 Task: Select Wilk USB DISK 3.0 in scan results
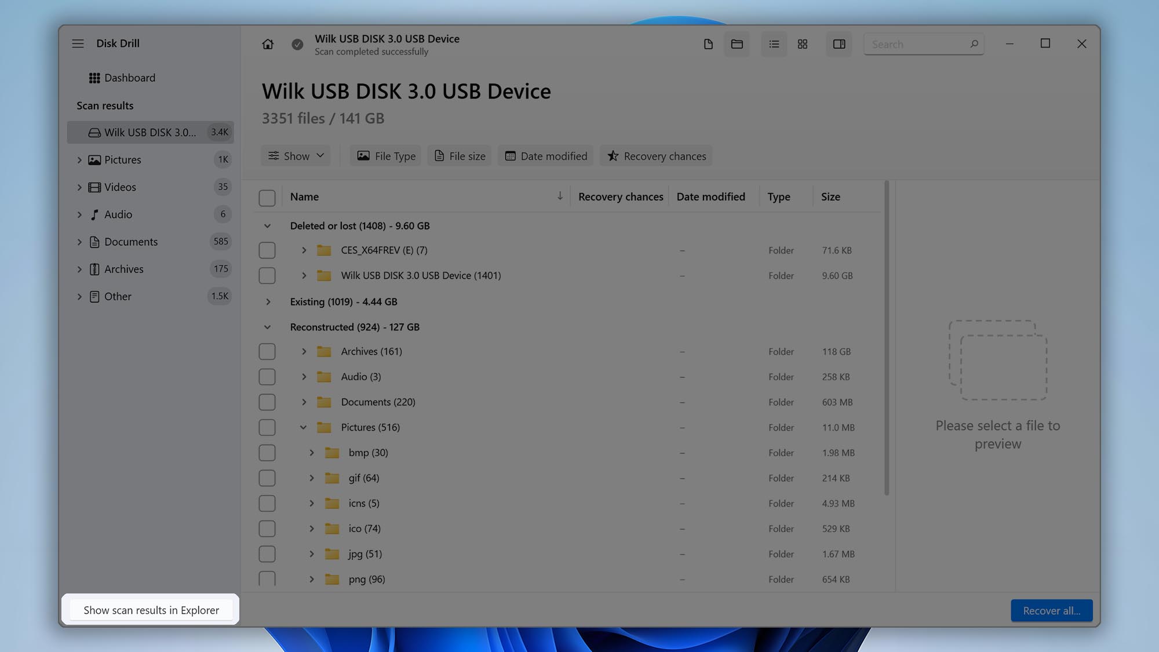[x=151, y=132]
